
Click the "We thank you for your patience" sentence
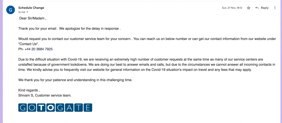pyautogui.click(x=75, y=80)
